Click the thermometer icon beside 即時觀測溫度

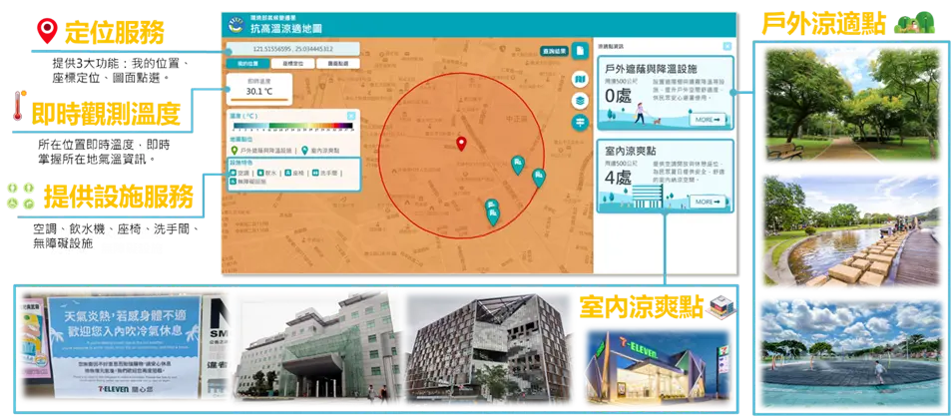pyautogui.click(x=17, y=108)
